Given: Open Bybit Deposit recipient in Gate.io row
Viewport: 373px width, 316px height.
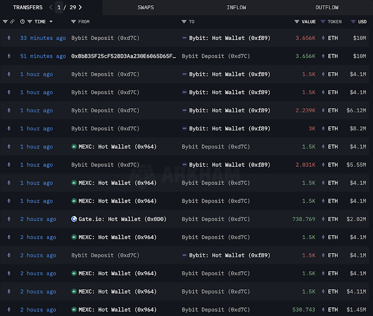Looking at the screenshot, I should point(216,219).
